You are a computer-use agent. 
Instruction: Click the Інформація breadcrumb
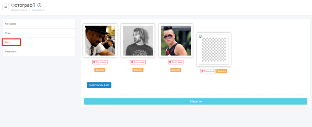(38, 10)
